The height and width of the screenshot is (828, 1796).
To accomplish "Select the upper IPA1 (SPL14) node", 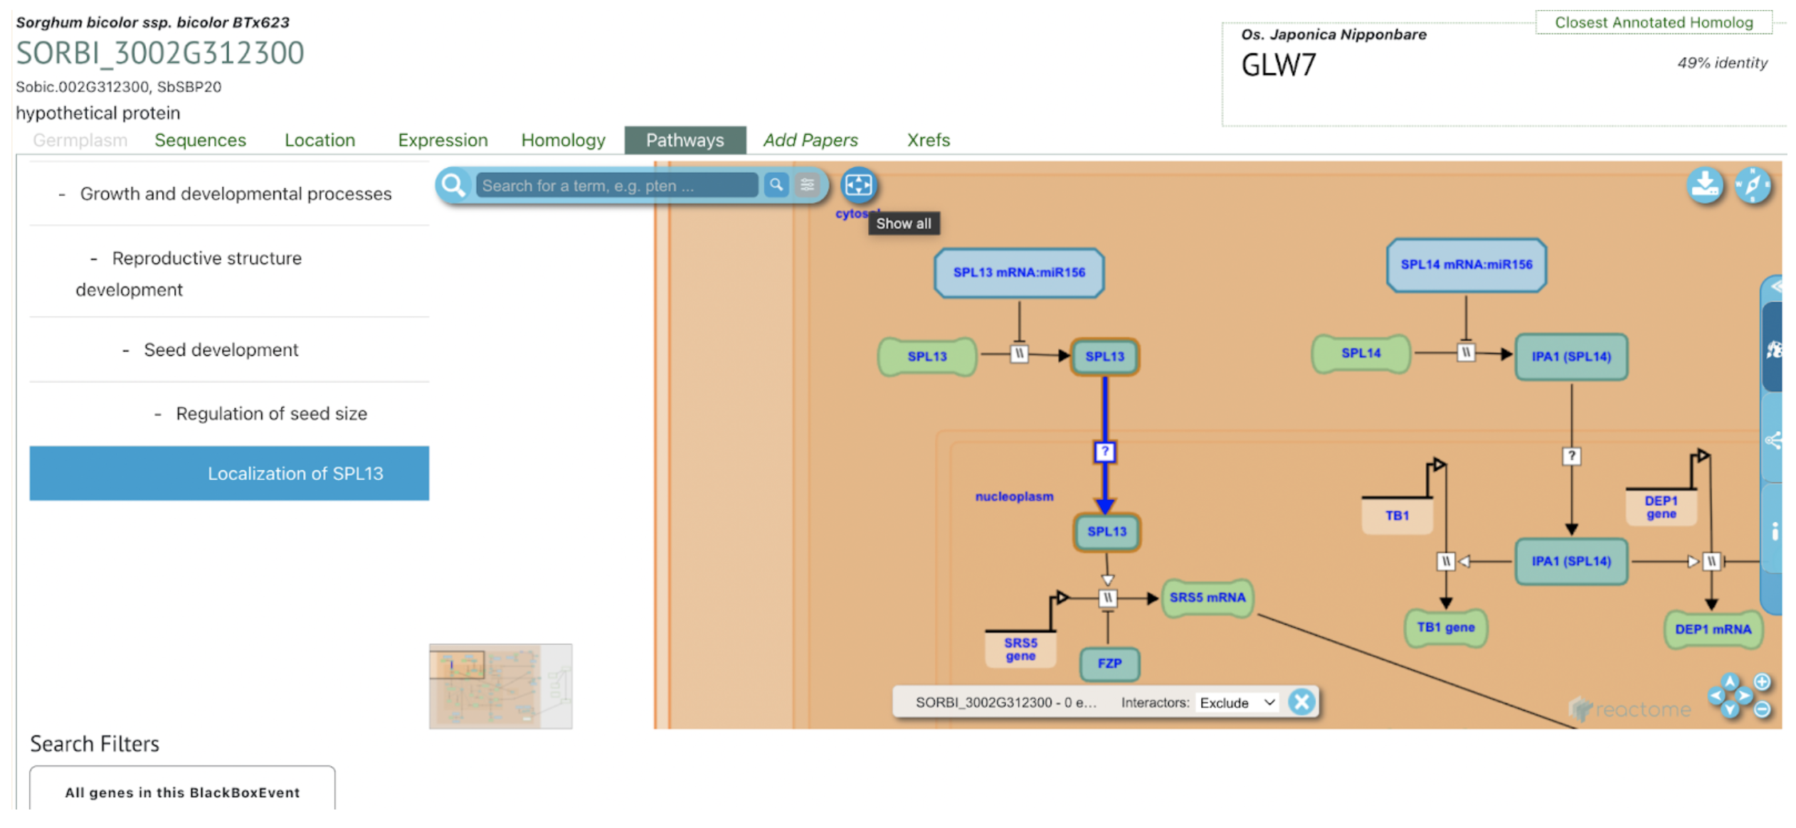I will coord(1571,356).
